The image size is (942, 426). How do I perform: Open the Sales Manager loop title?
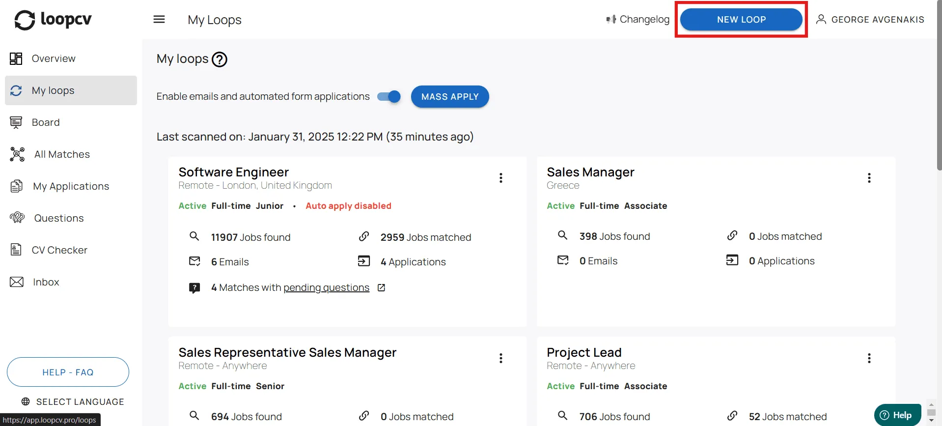point(590,172)
